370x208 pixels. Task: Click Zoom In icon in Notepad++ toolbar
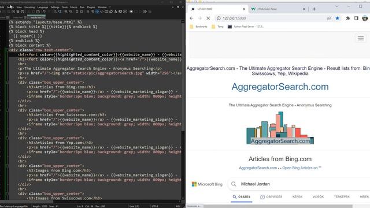point(66,12)
